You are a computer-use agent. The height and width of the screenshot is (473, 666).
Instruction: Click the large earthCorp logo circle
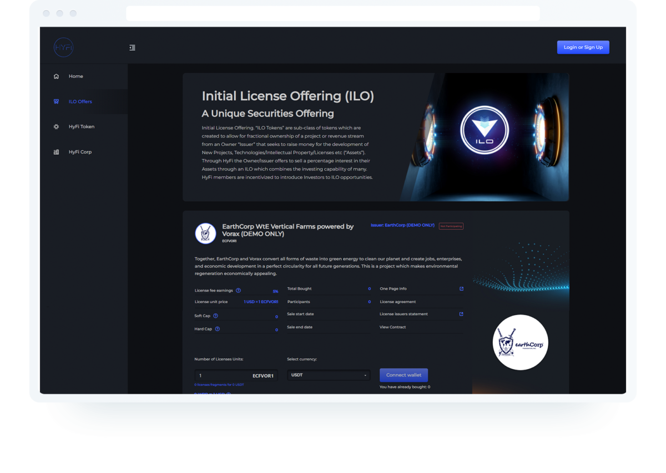click(520, 342)
